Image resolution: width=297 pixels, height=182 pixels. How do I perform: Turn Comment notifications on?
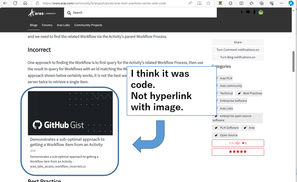point(238,50)
